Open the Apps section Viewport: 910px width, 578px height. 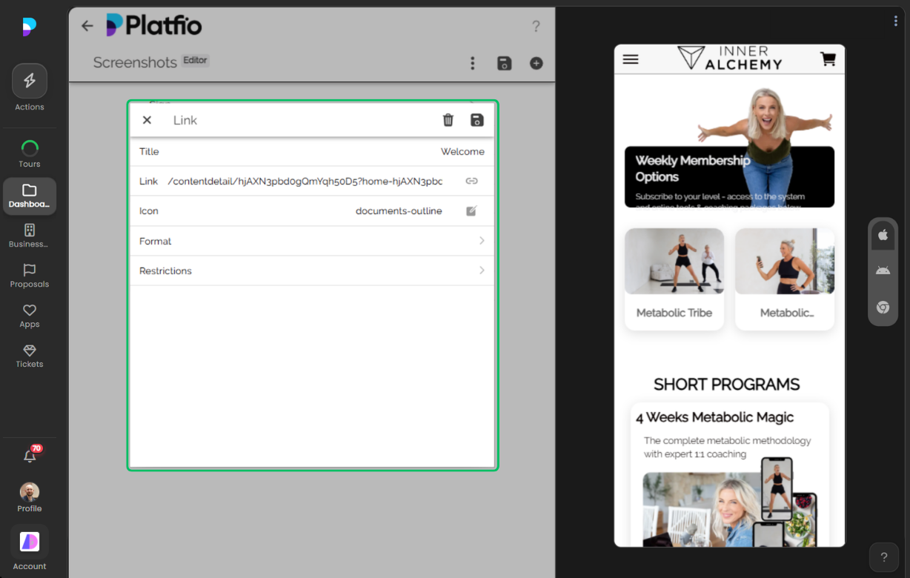[30, 314]
